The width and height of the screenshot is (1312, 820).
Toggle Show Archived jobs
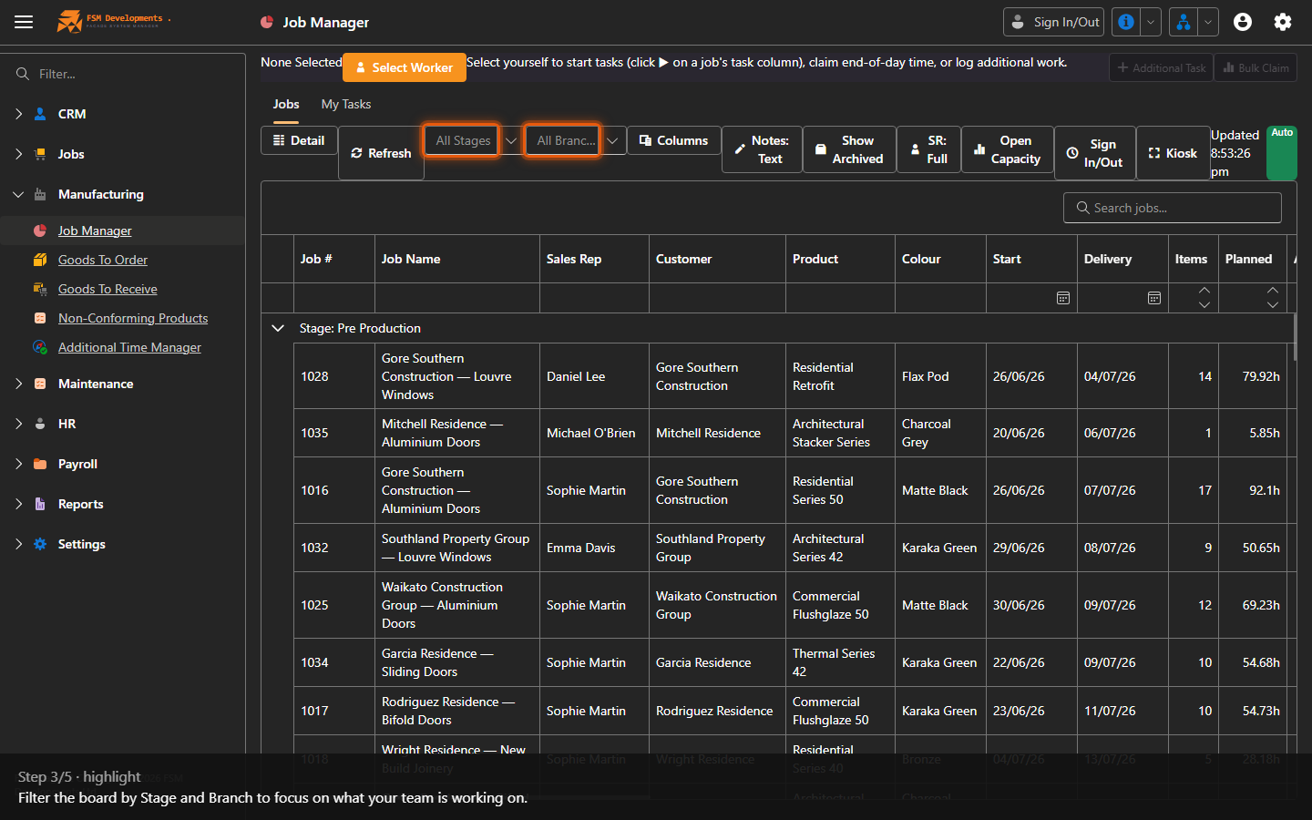tap(849, 149)
